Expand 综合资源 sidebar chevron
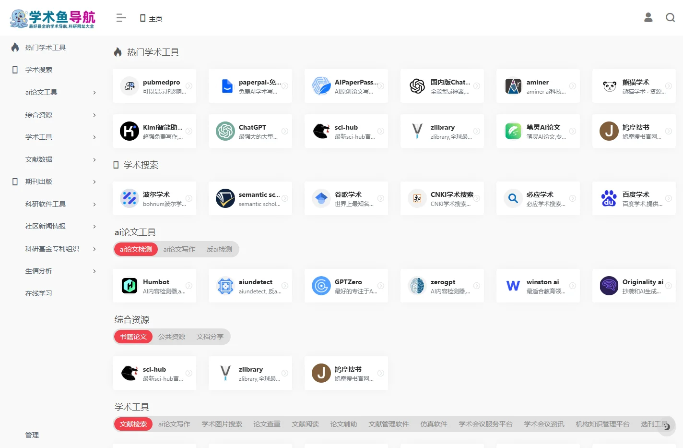This screenshot has height=448, width=683. tap(94, 115)
